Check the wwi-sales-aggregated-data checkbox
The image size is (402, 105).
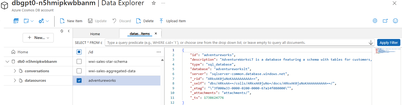tap(79, 71)
